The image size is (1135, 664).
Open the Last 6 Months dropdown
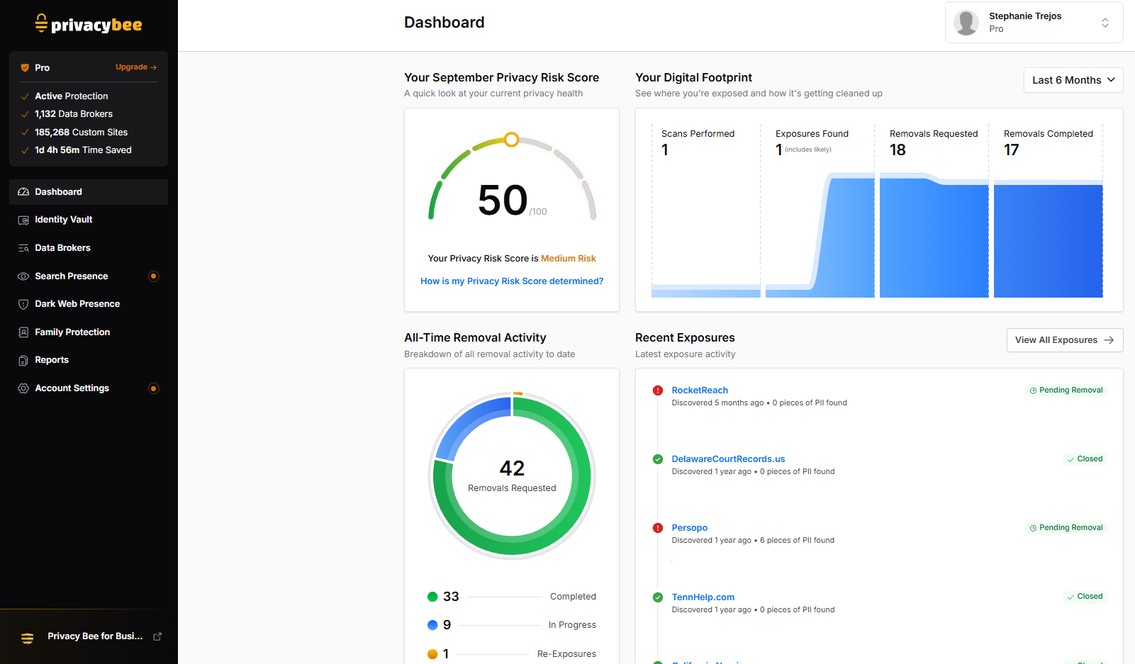coord(1073,80)
